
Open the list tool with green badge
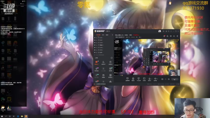tap(110, 69)
